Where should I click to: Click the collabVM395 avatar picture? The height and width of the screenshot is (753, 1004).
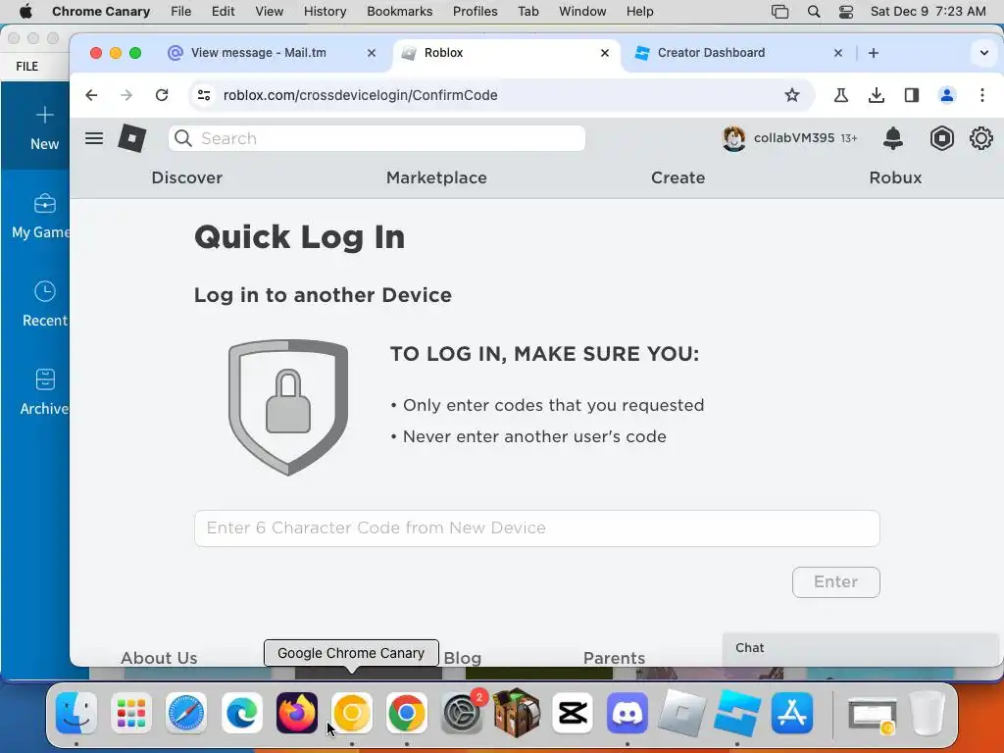click(x=733, y=138)
